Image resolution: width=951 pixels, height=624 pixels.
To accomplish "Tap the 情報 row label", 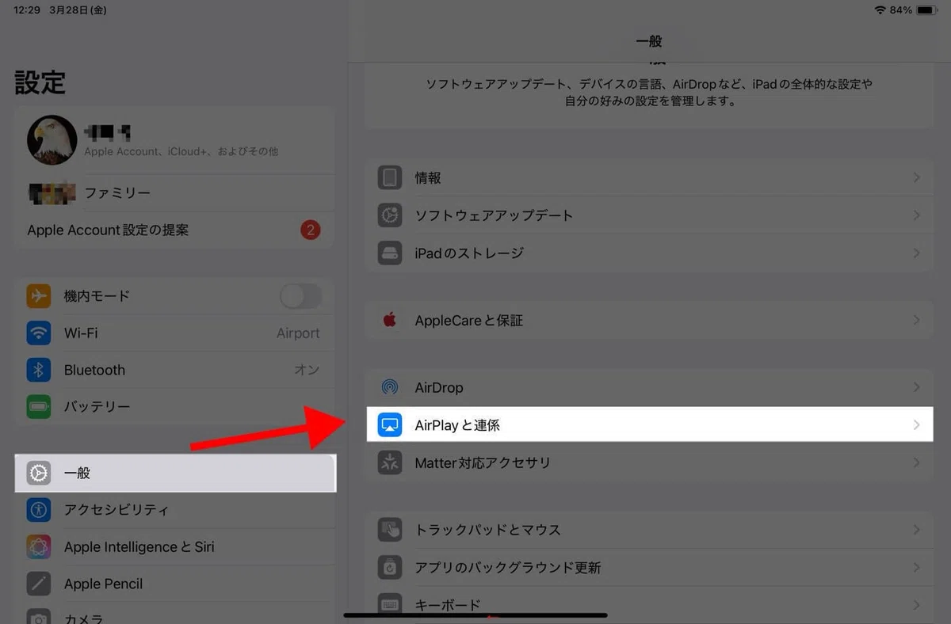I will (x=428, y=178).
